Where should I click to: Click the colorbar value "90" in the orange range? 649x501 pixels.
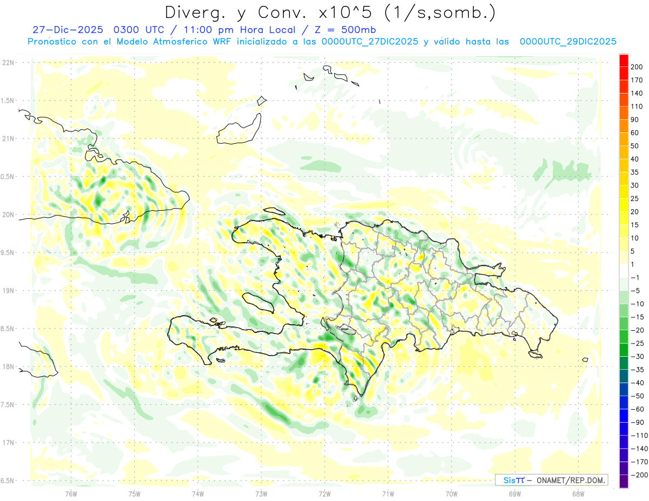pyautogui.click(x=635, y=119)
